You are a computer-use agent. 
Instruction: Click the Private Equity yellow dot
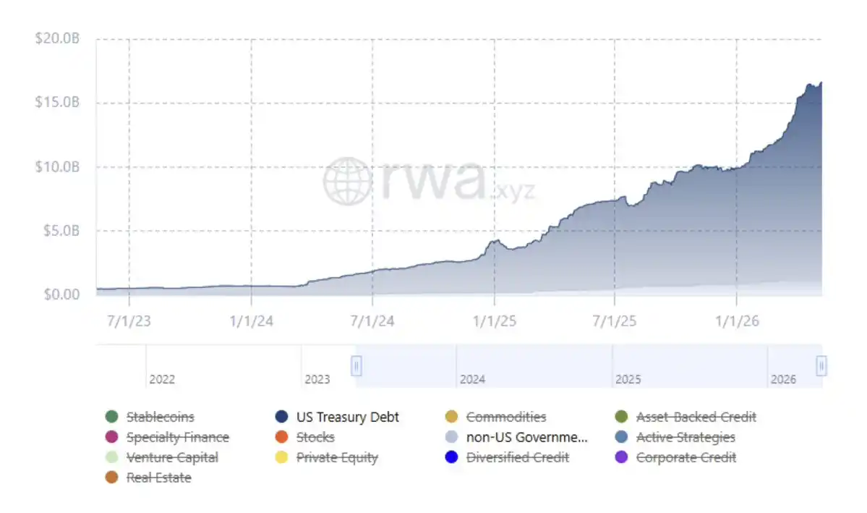281,457
